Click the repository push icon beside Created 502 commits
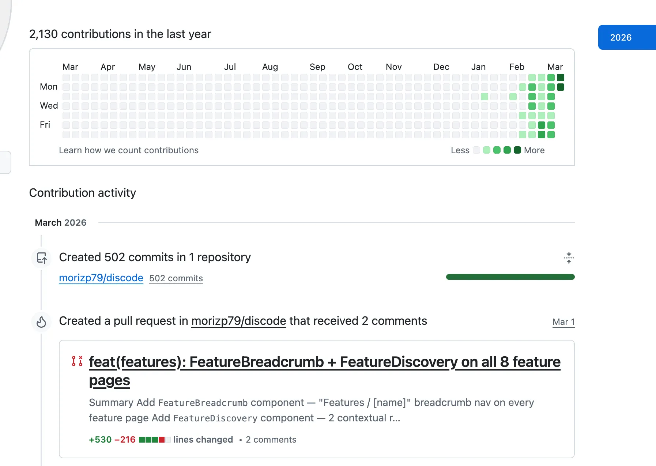 point(42,258)
